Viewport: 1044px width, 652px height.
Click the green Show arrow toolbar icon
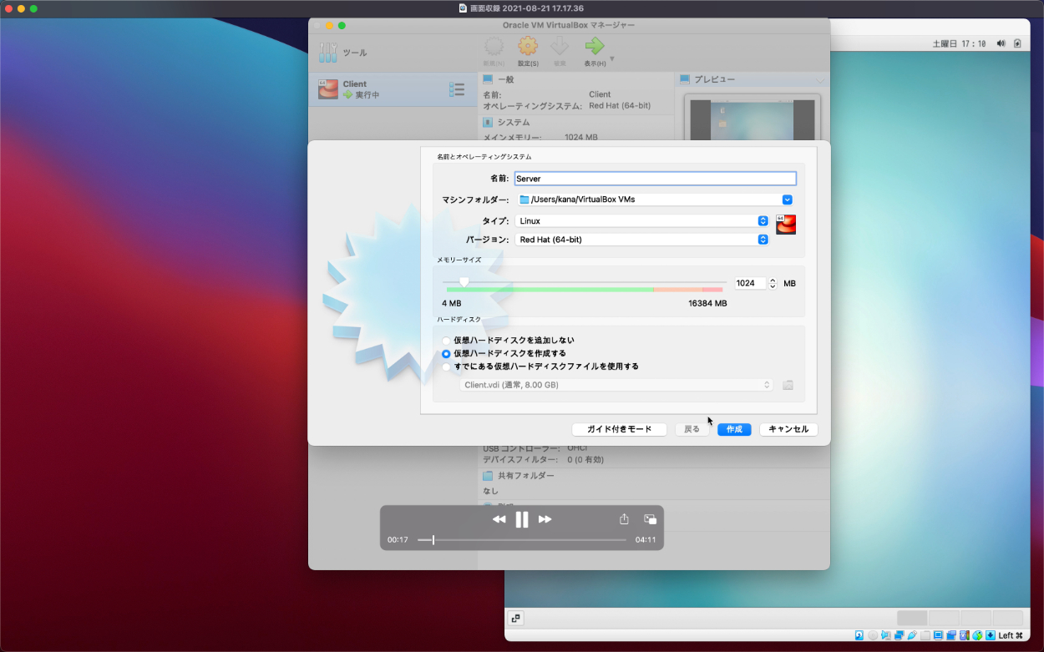pyautogui.click(x=594, y=47)
